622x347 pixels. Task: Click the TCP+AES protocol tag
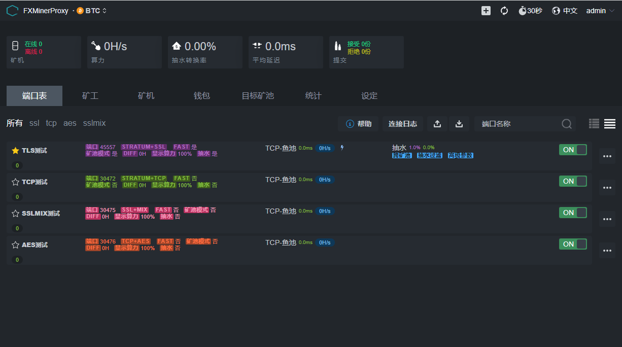(x=135, y=241)
